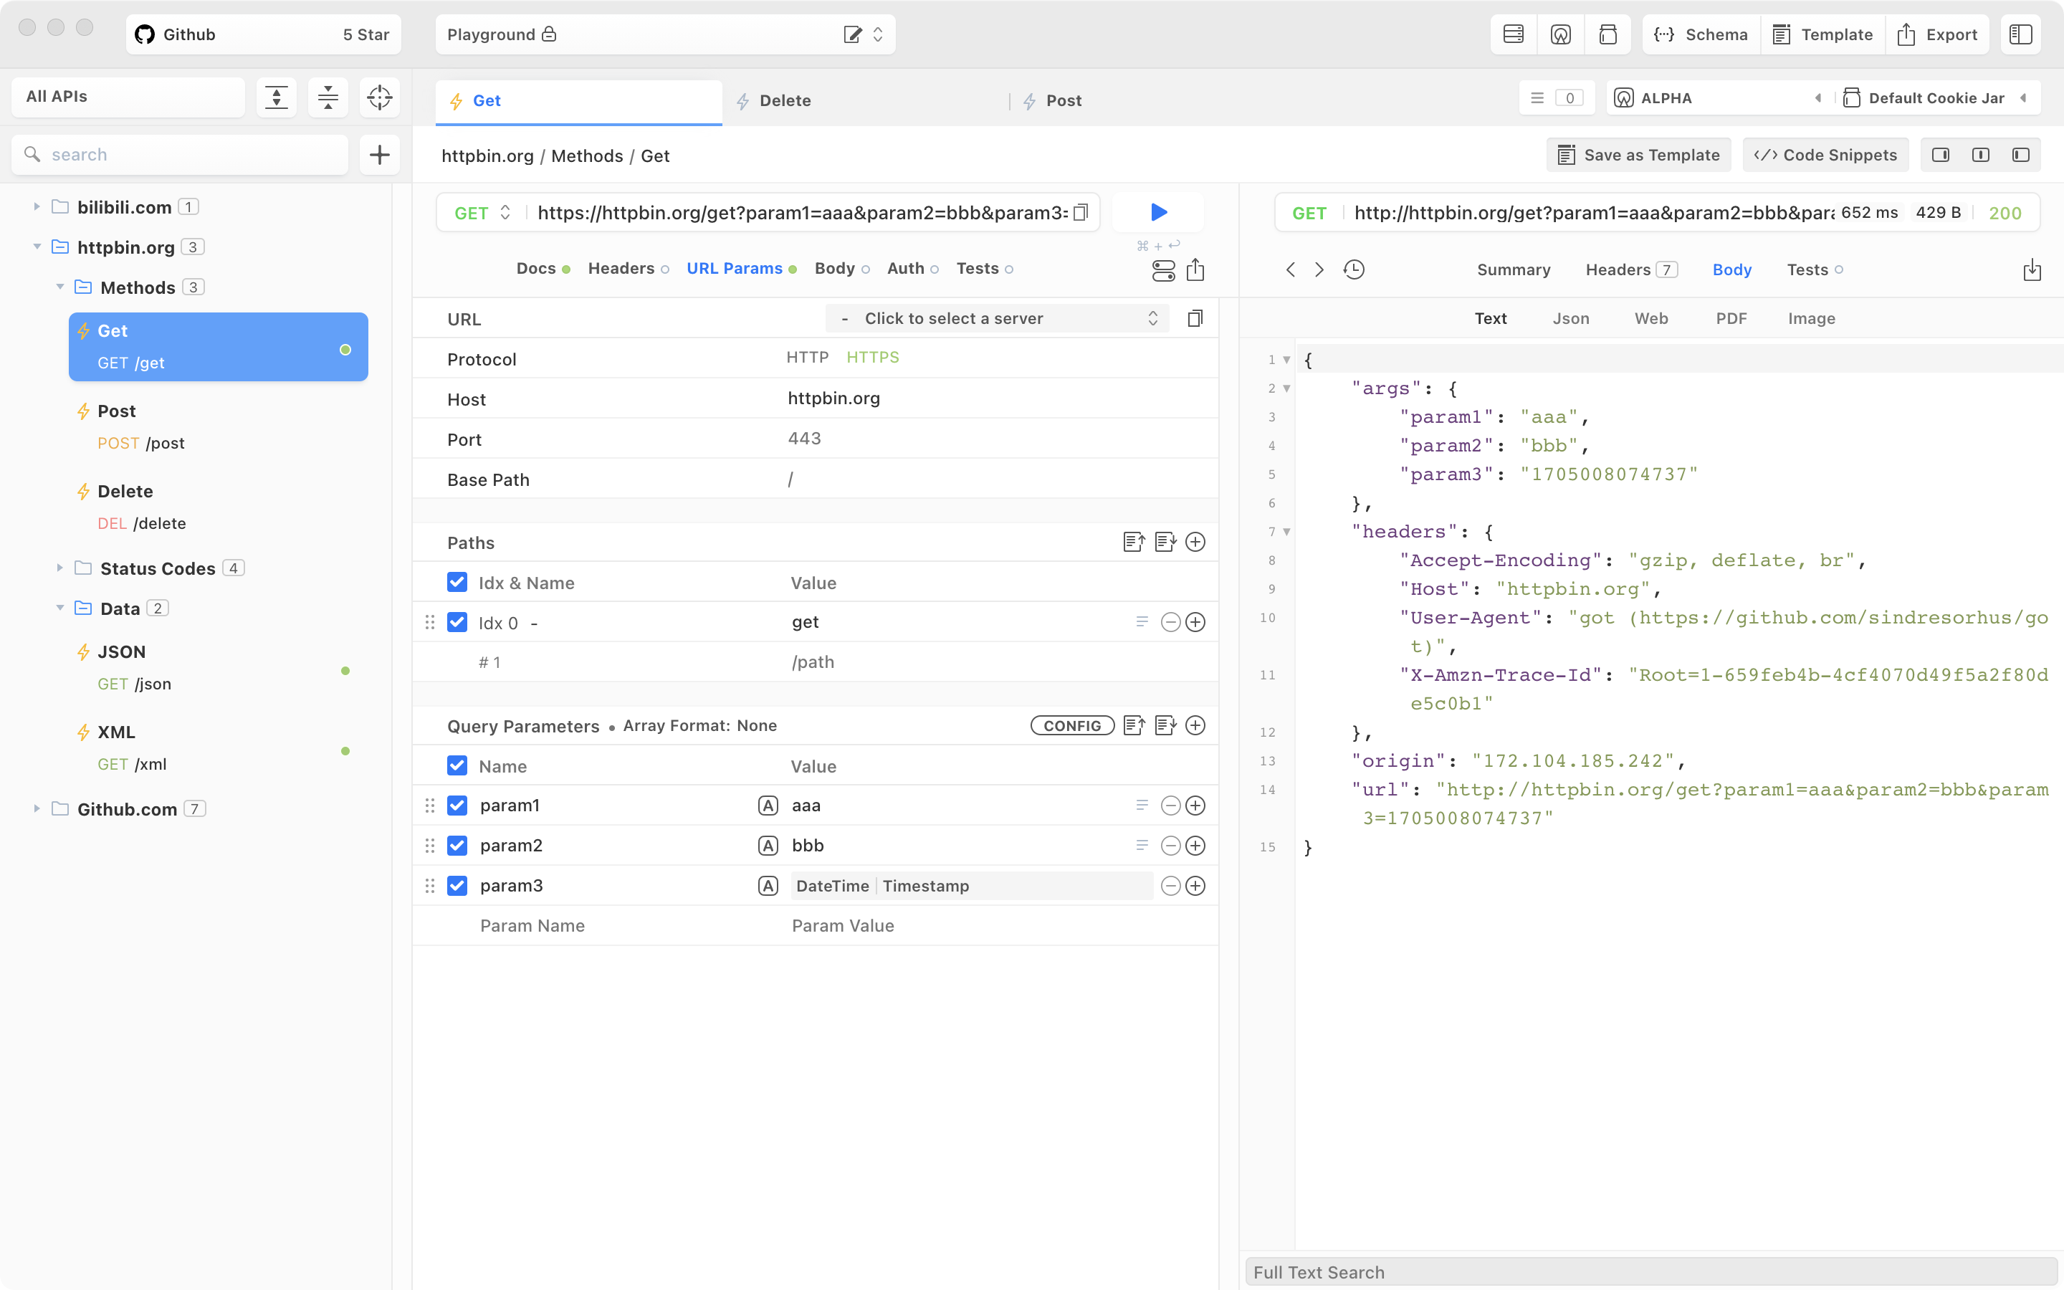Image resolution: width=2064 pixels, height=1290 pixels.
Task: Open the GET method dropdown
Action: [483, 212]
